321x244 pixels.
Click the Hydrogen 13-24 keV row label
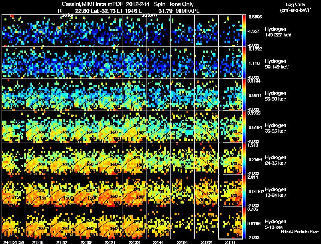click(x=276, y=192)
